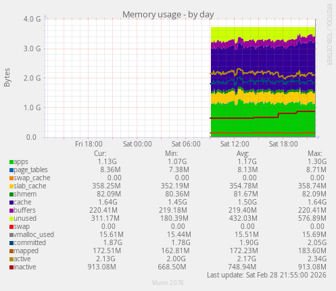Select the 'shmem' legend label
The image size is (336, 291).
point(25,194)
